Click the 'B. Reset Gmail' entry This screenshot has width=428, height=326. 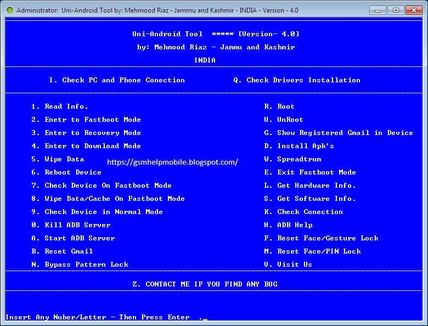coord(62,251)
